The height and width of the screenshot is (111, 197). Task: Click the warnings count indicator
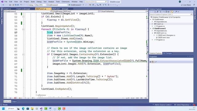pyautogui.click(x=20, y=98)
